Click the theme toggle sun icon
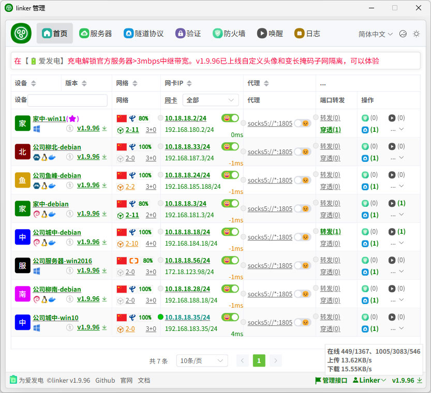This screenshot has width=431, height=393. click(x=417, y=34)
